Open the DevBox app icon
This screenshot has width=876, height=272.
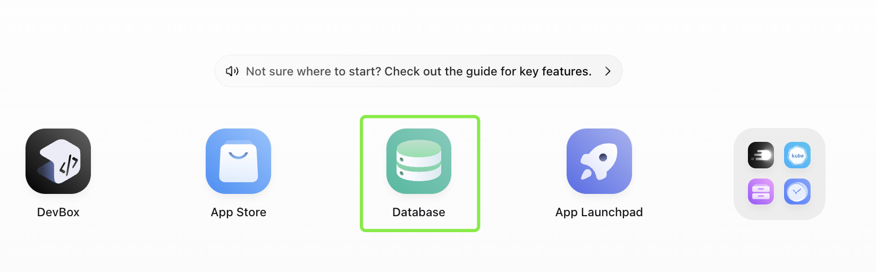(x=58, y=161)
